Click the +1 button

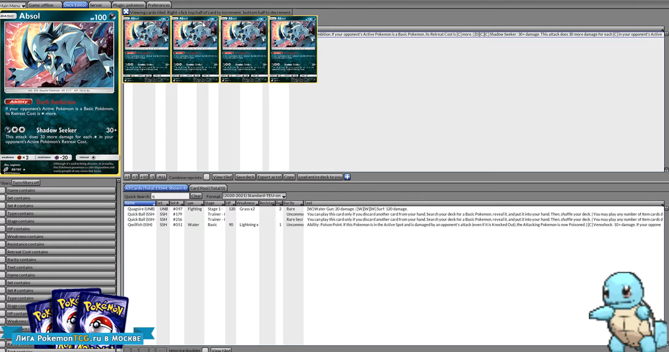click(x=127, y=177)
